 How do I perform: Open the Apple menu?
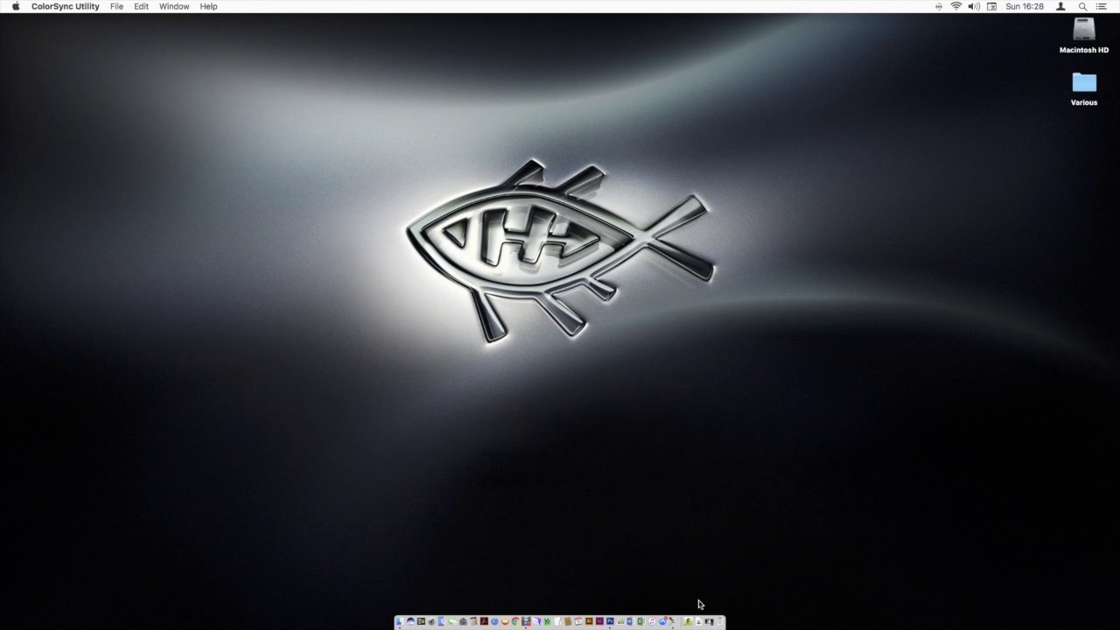[x=16, y=6]
